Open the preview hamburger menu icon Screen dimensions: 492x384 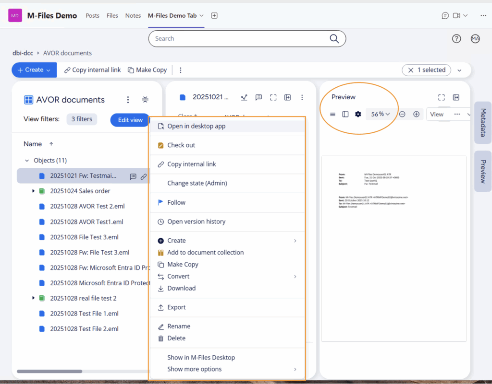click(332, 114)
